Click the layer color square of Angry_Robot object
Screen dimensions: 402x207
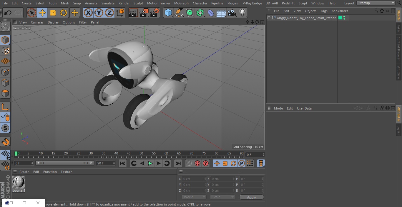click(340, 18)
